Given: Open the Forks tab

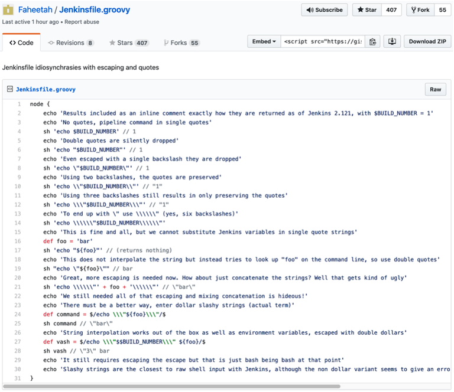Looking at the screenshot, I should pos(181,43).
